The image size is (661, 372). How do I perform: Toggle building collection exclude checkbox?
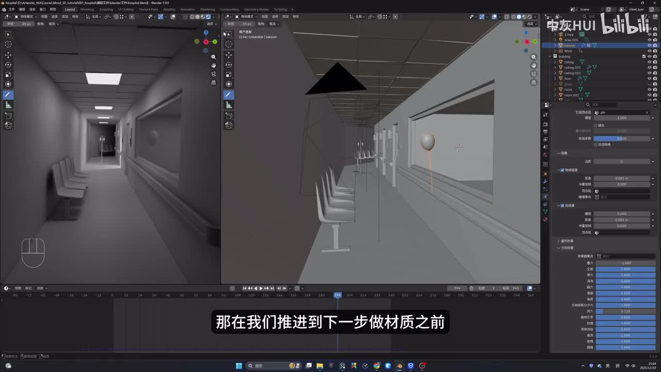(643, 56)
